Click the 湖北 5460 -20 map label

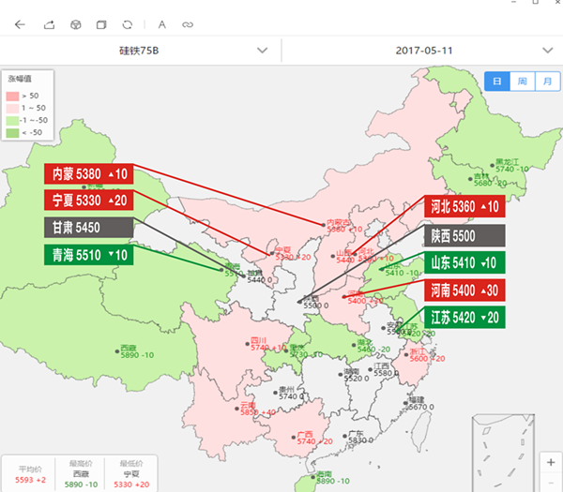click(x=373, y=346)
